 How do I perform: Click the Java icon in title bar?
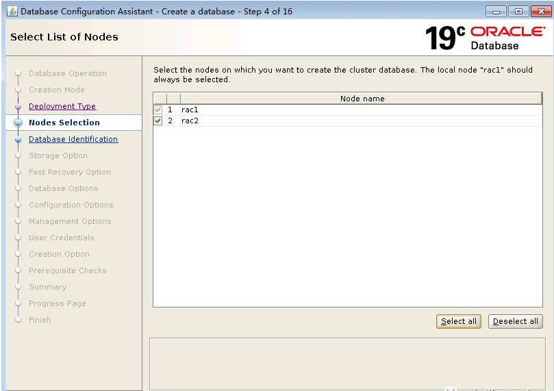click(x=12, y=12)
